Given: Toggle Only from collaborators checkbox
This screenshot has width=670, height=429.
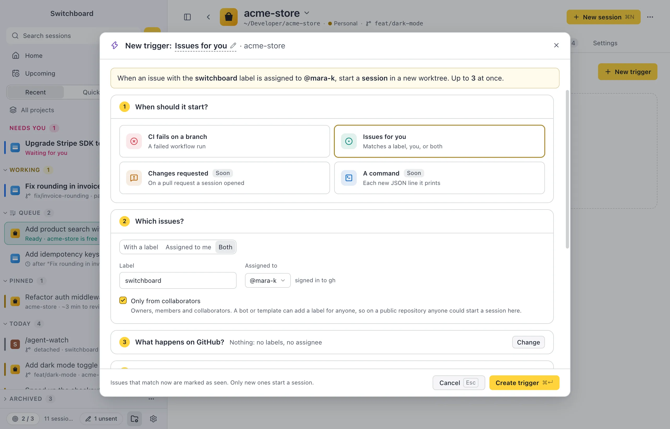Looking at the screenshot, I should pyautogui.click(x=123, y=300).
